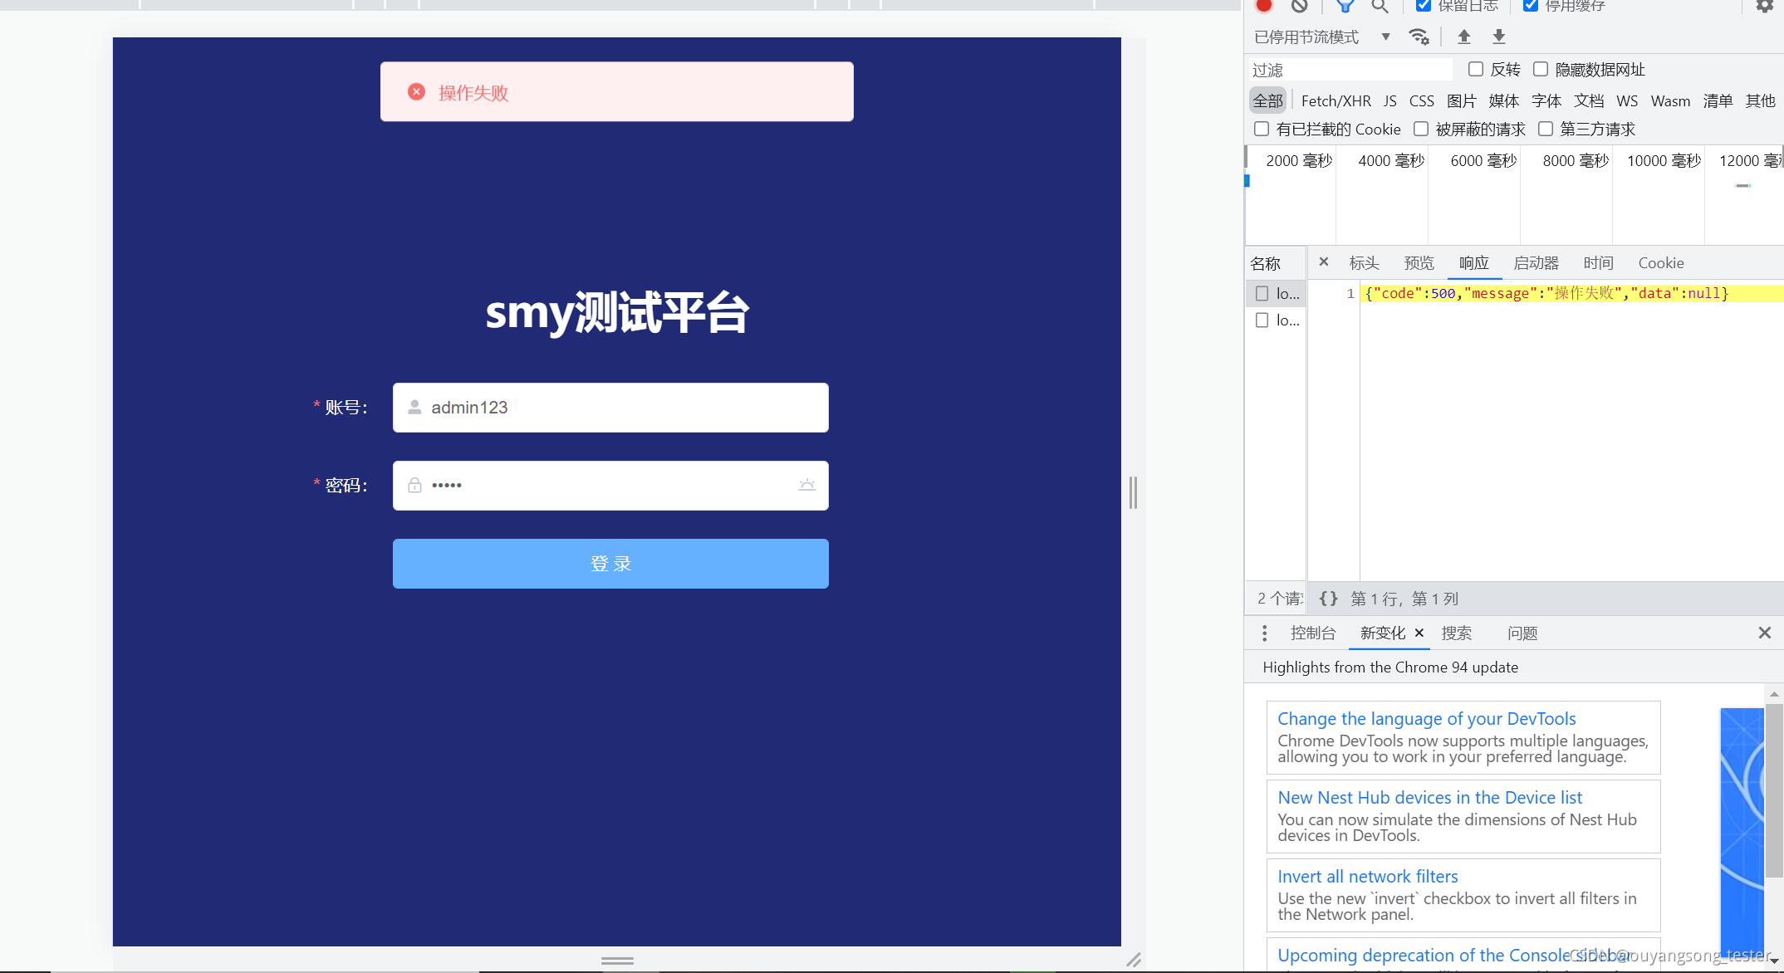Screen dimensions: 1784x973
Task: Click the red record network log button
Action: point(1263,6)
